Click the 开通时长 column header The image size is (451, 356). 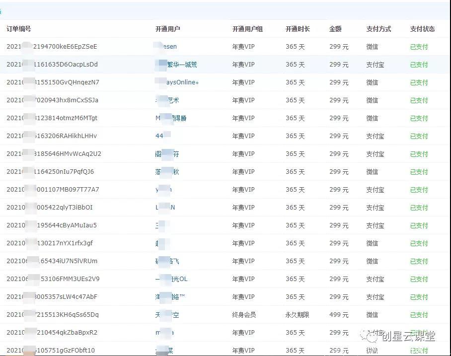point(297,29)
